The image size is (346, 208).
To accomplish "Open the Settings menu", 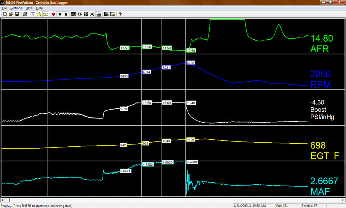I will coord(16,8).
